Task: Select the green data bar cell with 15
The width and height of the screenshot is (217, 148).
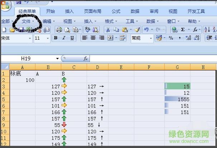Action: pos(178,86)
